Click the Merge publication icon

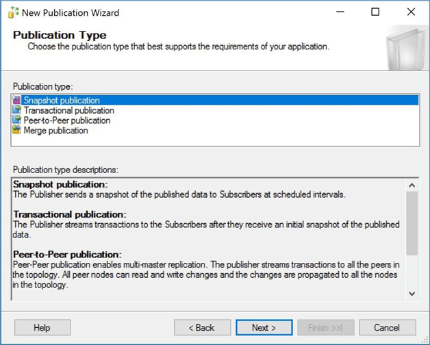[17, 130]
